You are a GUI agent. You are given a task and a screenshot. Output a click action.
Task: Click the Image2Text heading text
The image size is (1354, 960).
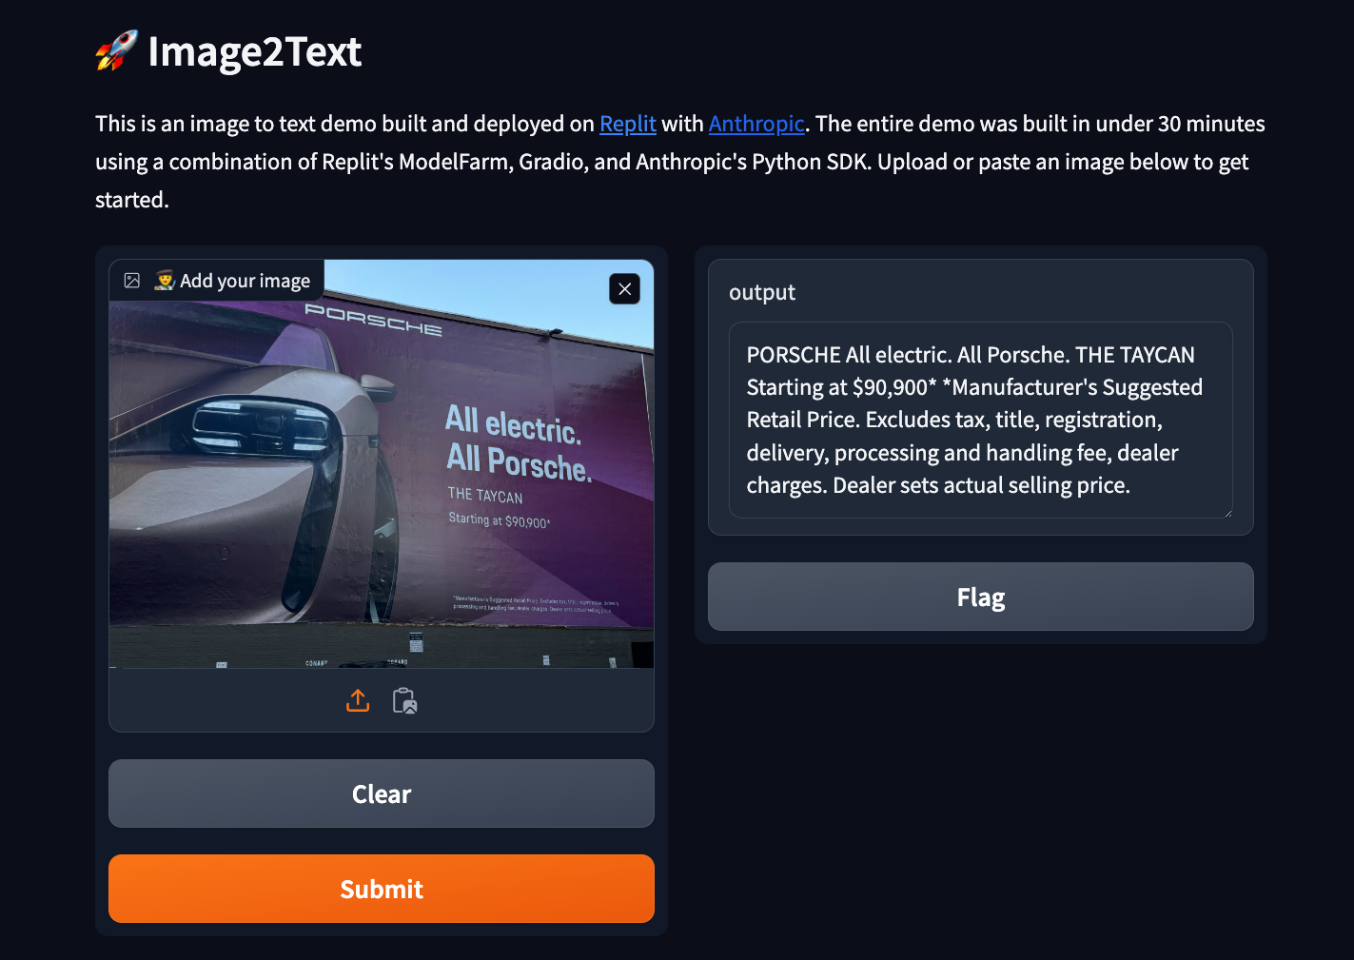pyautogui.click(x=254, y=52)
